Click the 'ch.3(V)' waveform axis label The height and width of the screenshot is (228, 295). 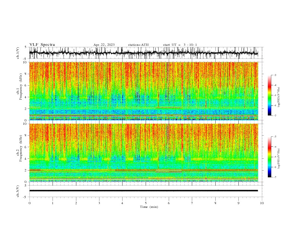[18, 191]
